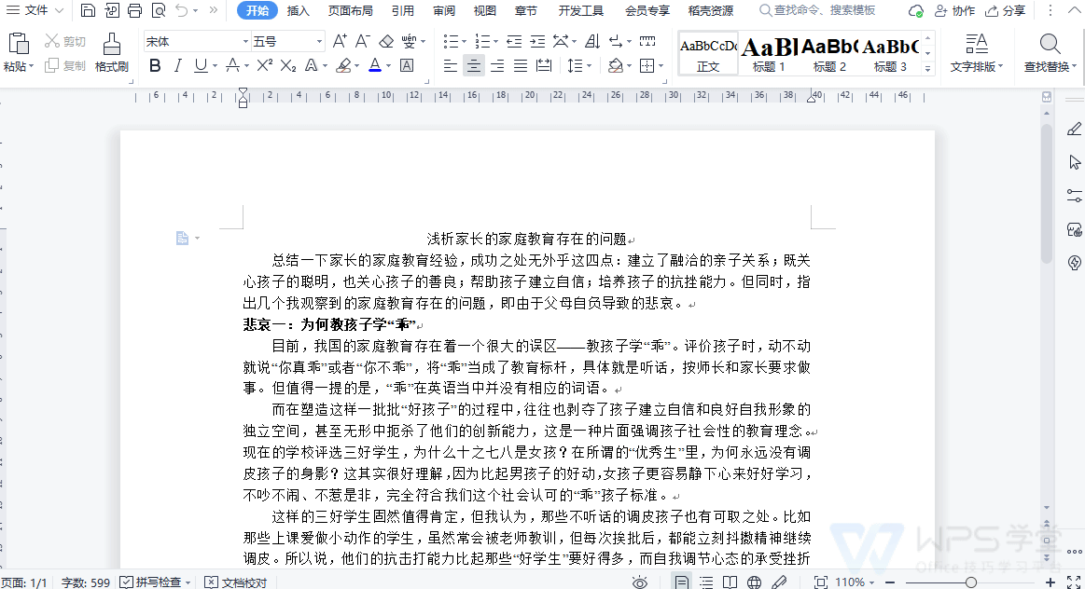Click the save document icon
The image size is (1085, 589).
coord(88,11)
